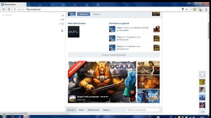Open Автопогрузчик icon on 7 уровня row
This screenshot has height=118, width=211.
157,48
